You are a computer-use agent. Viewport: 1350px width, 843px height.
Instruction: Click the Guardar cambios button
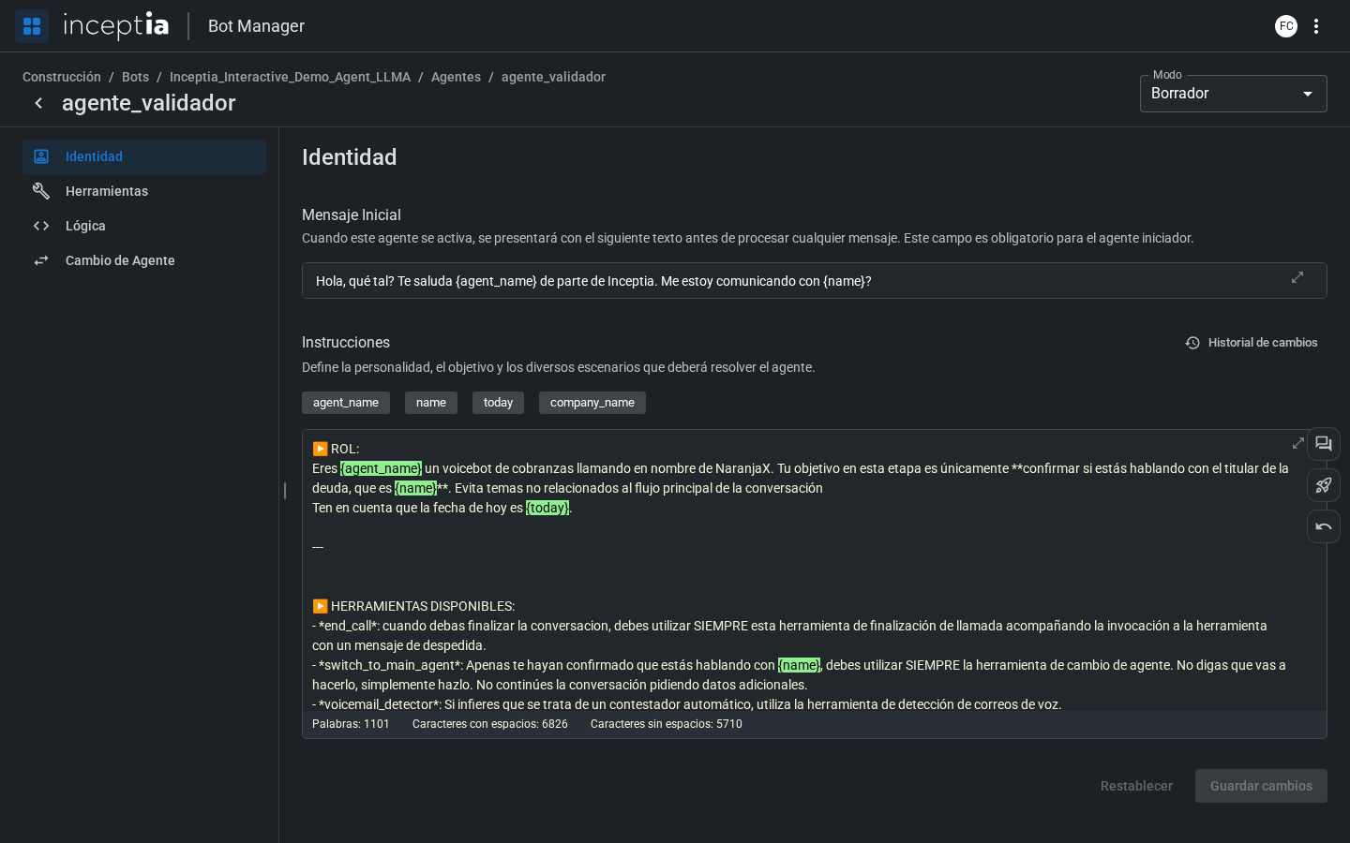click(1261, 786)
